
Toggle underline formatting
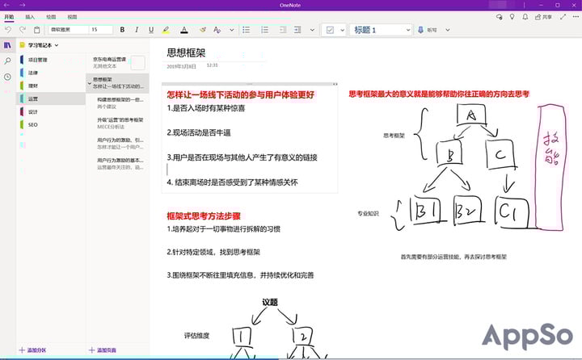pyautogui.click(x=151, y=30)
